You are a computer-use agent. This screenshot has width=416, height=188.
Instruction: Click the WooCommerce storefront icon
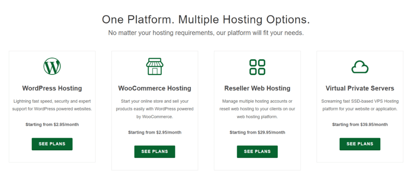click(x=155, y=66)
